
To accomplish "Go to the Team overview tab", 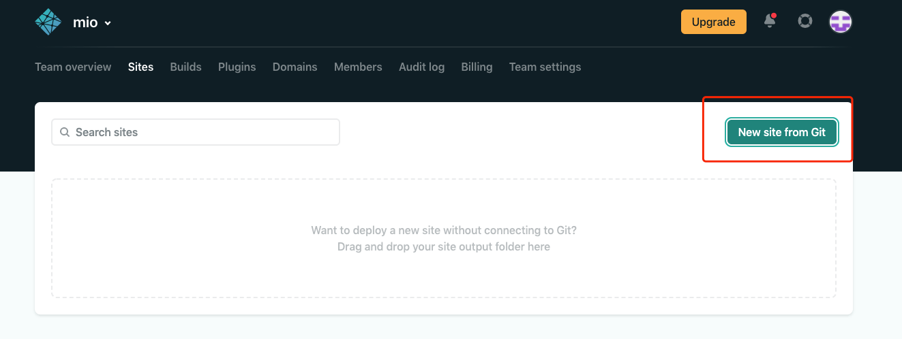I will (x=73, y=67).
